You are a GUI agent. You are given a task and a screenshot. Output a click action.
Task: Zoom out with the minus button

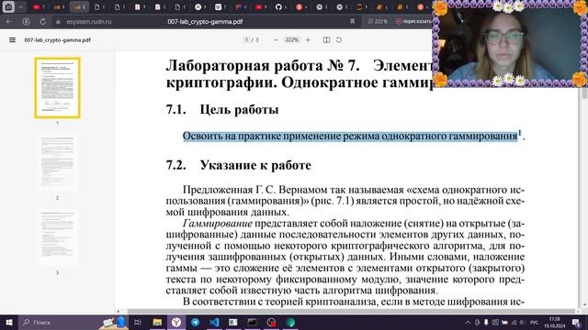(x=276, y=39)
